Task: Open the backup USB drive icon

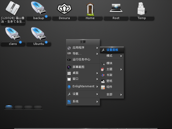Action: (x=39, y=8)
